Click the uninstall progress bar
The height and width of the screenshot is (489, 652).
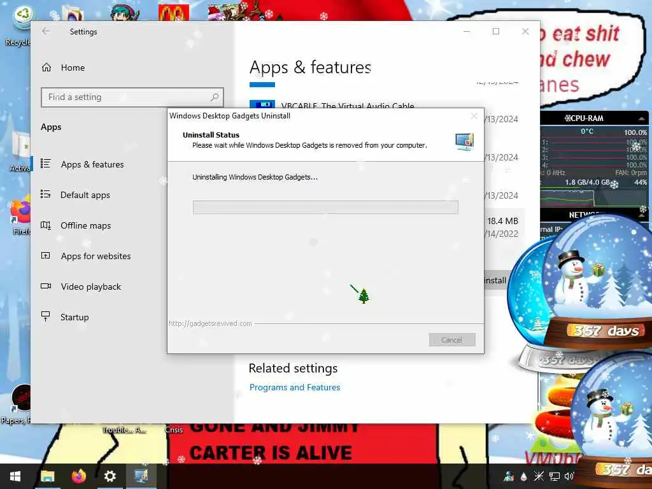325,207
